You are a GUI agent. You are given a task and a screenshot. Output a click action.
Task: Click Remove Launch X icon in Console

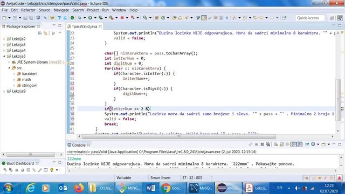pos(263,144)
